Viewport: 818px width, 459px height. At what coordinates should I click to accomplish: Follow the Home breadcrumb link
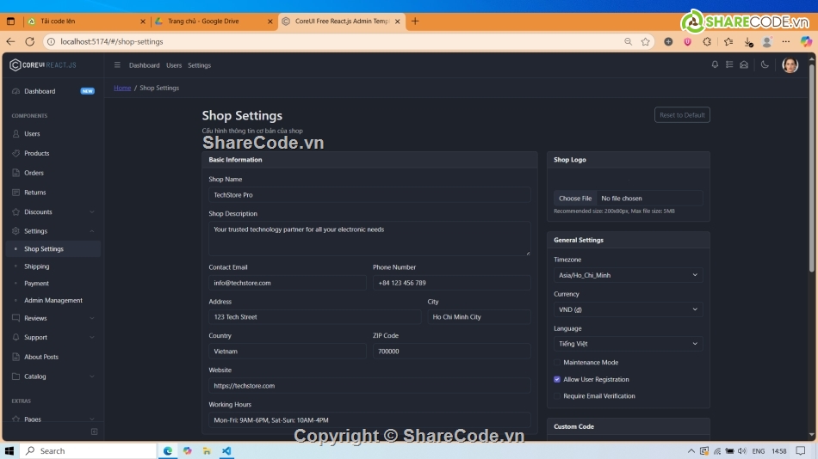coord(122,88)
